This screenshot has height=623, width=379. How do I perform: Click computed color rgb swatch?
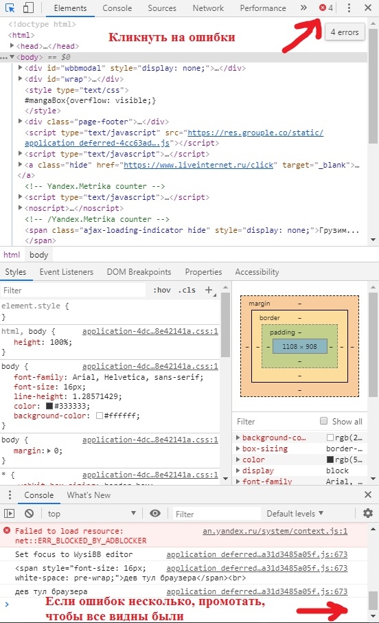(330, 460)
